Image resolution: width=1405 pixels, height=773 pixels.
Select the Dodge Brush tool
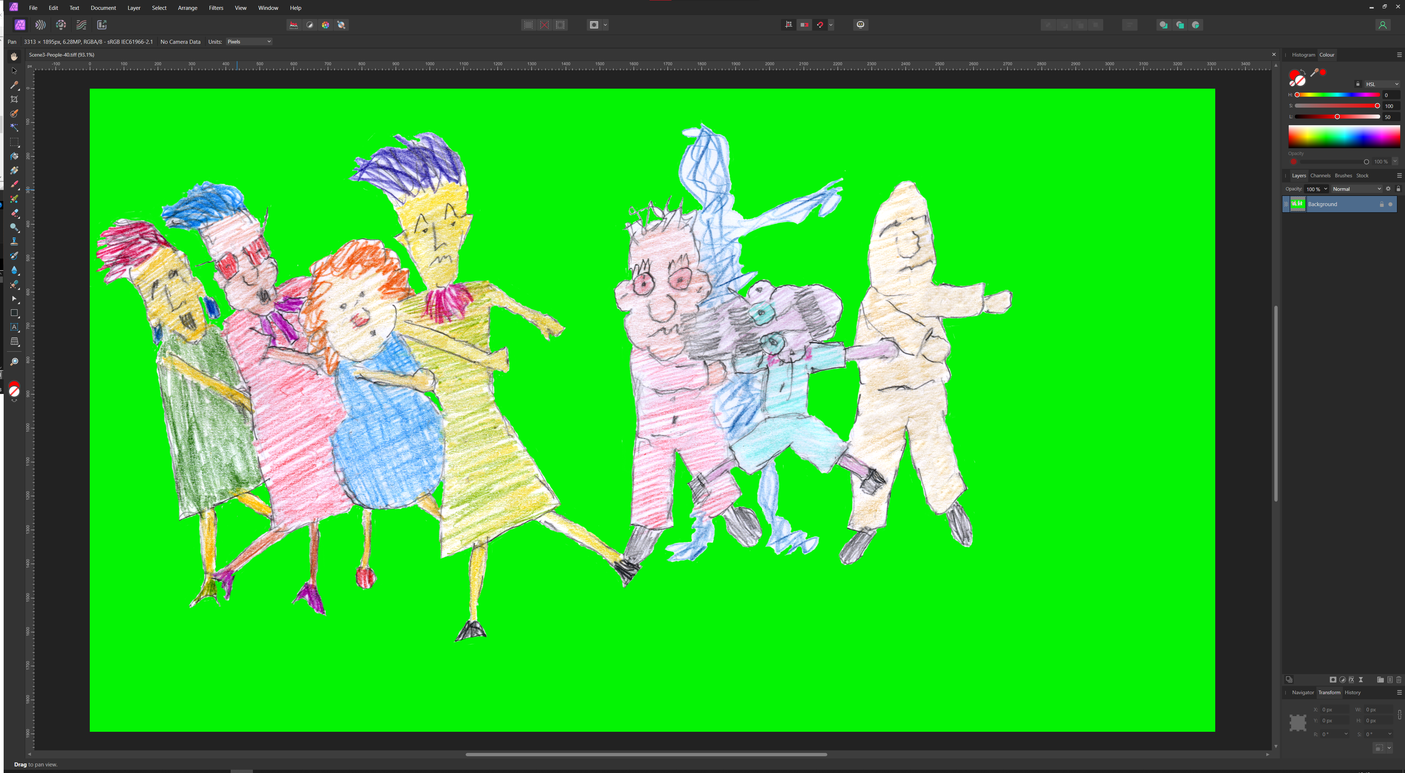14,227
